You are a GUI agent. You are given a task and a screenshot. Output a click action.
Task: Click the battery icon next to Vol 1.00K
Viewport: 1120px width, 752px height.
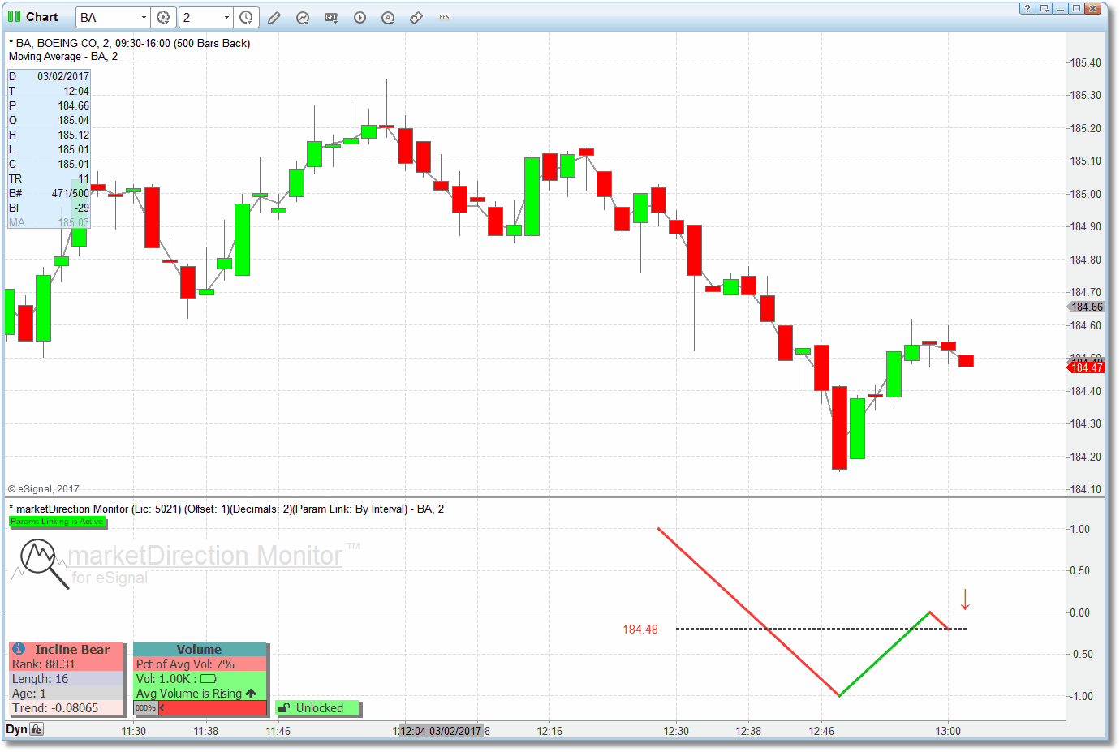[x=209, y=679]
